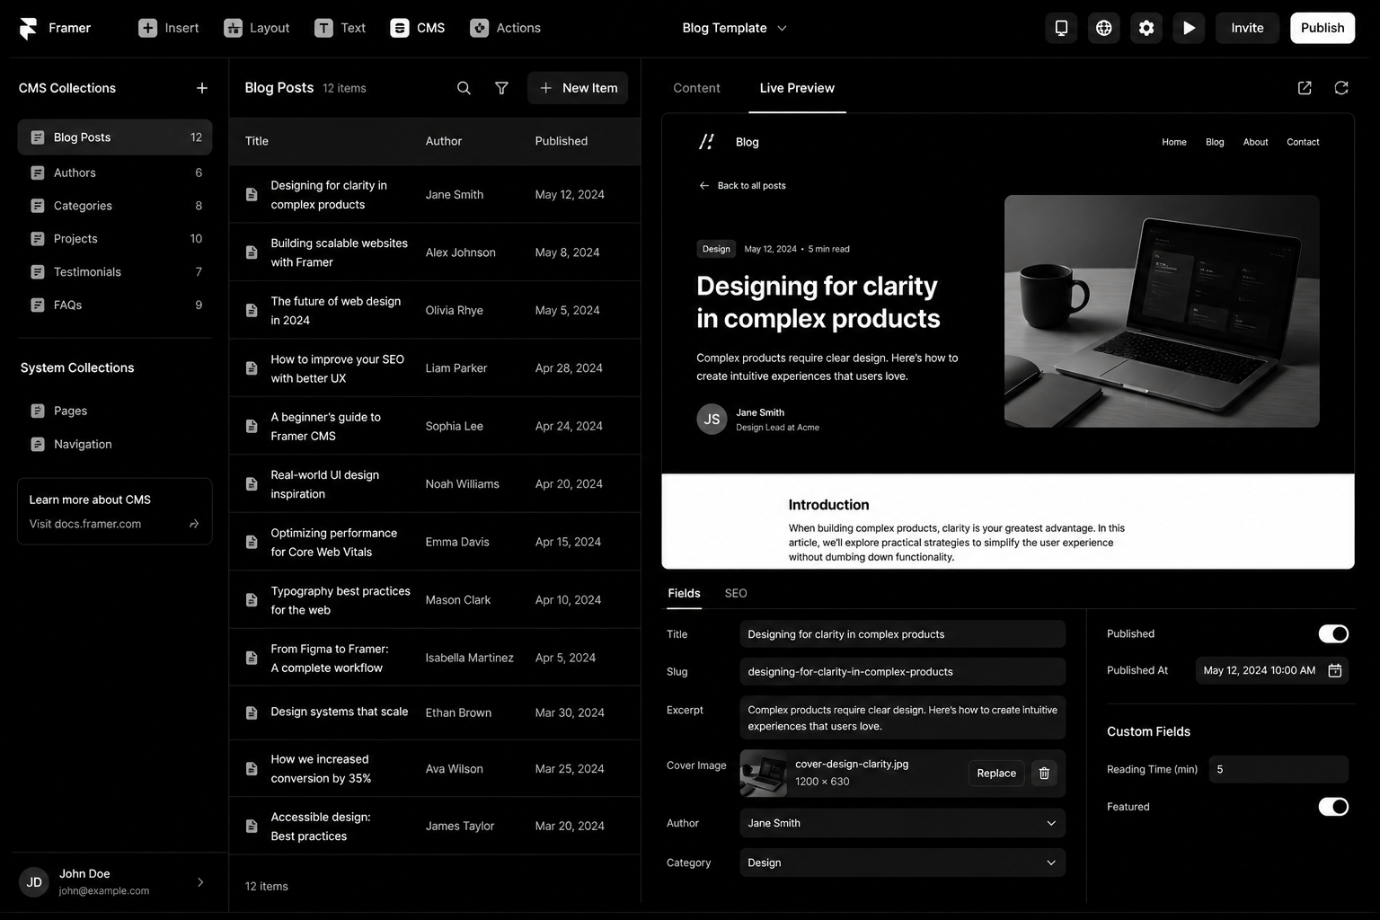
Task: Select the Testimonials collection
Action: pos(115,272)
